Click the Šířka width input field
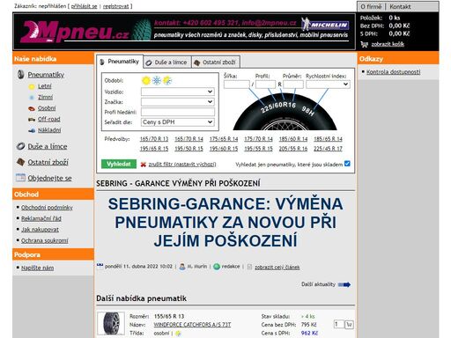Viewport: 451px width, 338px height. point(237,84)
